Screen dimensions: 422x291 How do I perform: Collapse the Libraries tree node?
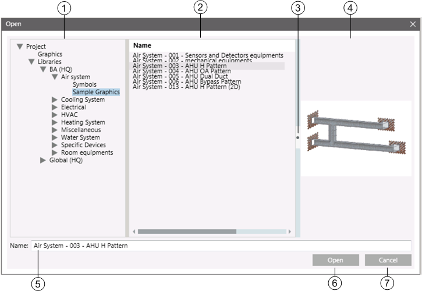tap(32, 62)
